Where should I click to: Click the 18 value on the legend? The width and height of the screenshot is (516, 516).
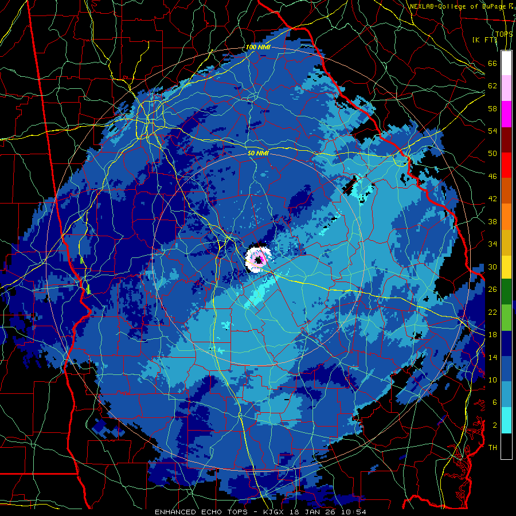(492, 335)
